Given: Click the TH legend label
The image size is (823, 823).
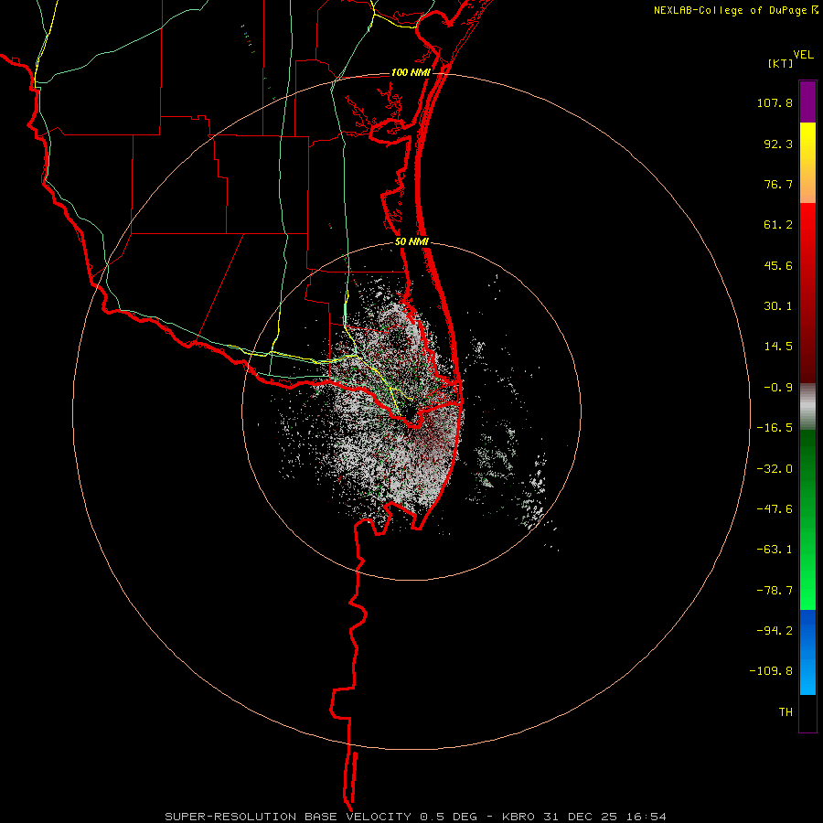Looking at the screenshot, I should (x=786, y=712).
